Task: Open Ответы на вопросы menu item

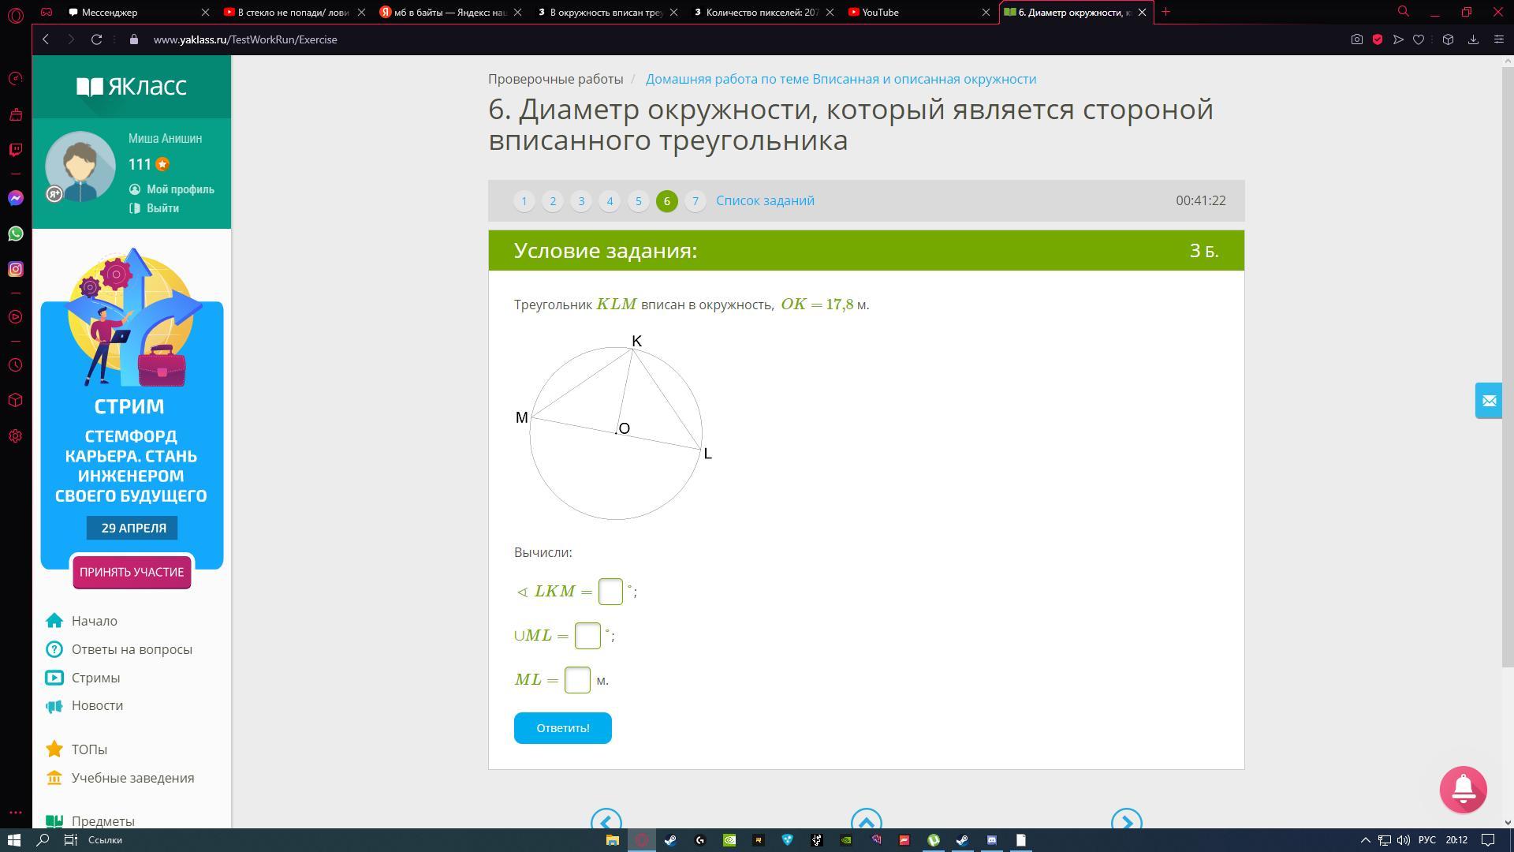Action: click(x=131, y=649)
